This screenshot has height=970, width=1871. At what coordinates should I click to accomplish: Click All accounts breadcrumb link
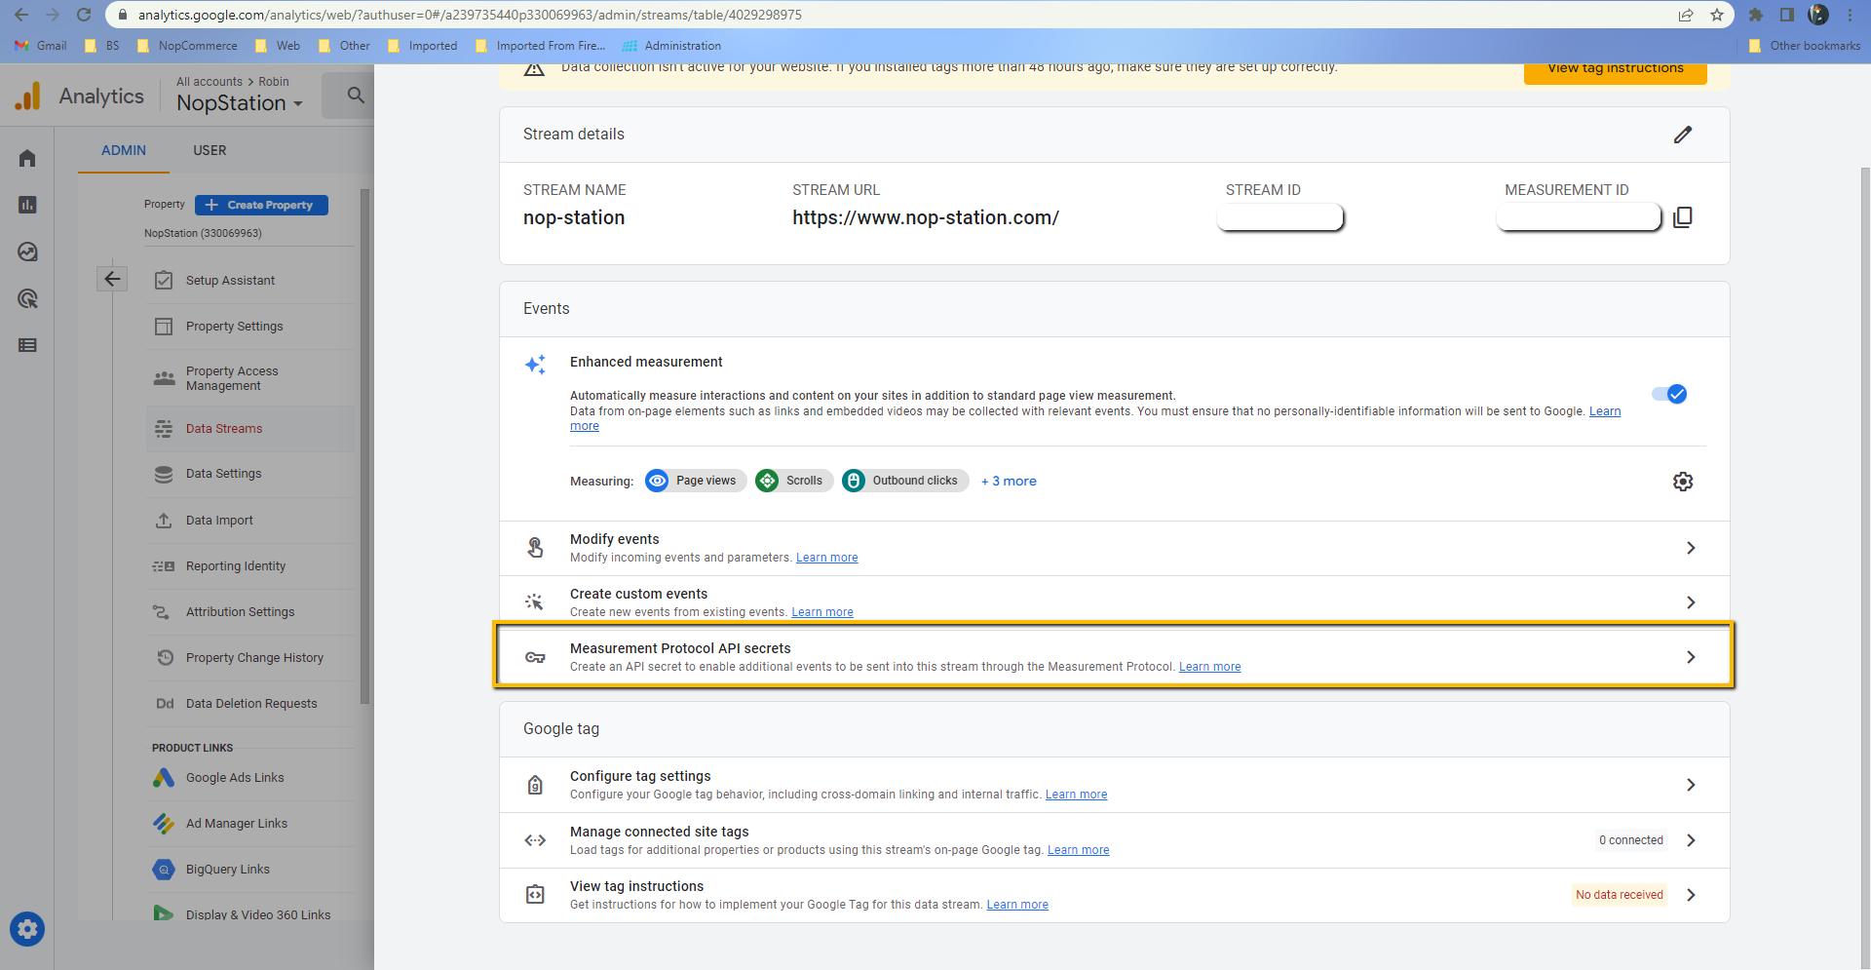(210, 82)
